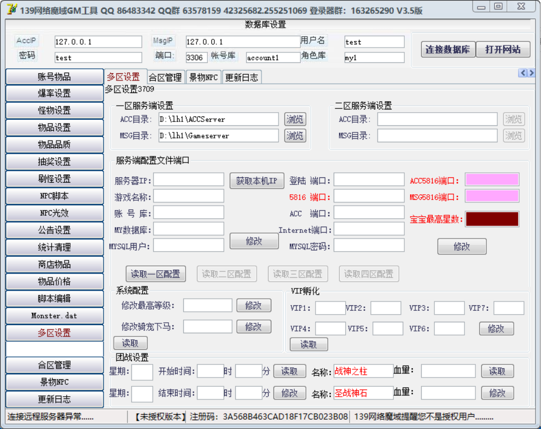Screen dimensions: 541x429
Task: Click the pink ACC5816端口 field
Action: (x=492, y=180)
